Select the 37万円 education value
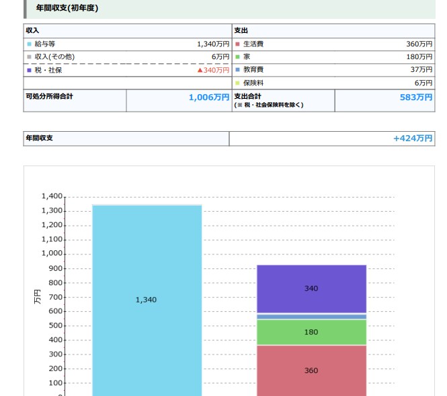This screenshot has height=396, width=447. point(421,69)
